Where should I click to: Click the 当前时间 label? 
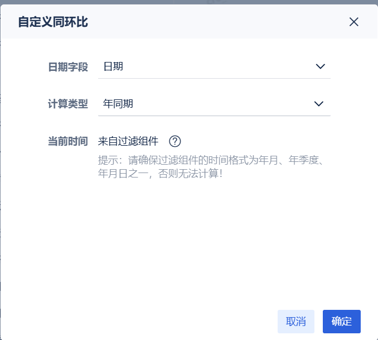[68, 141]
